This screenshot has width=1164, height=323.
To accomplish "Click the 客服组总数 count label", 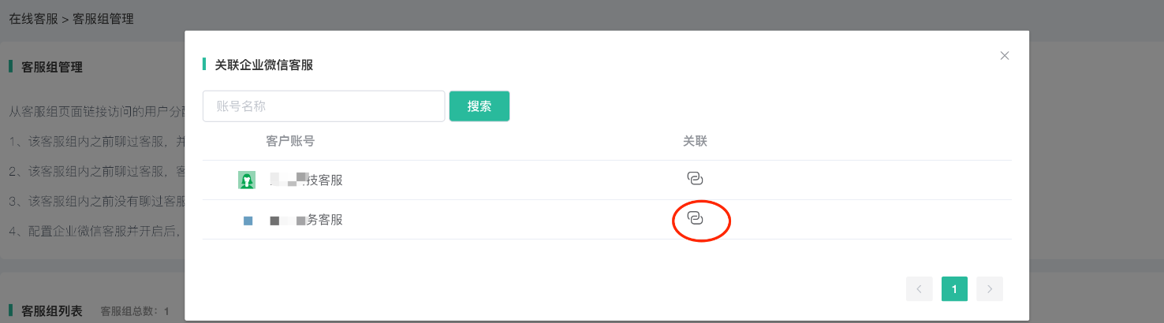I will (135, 311).
